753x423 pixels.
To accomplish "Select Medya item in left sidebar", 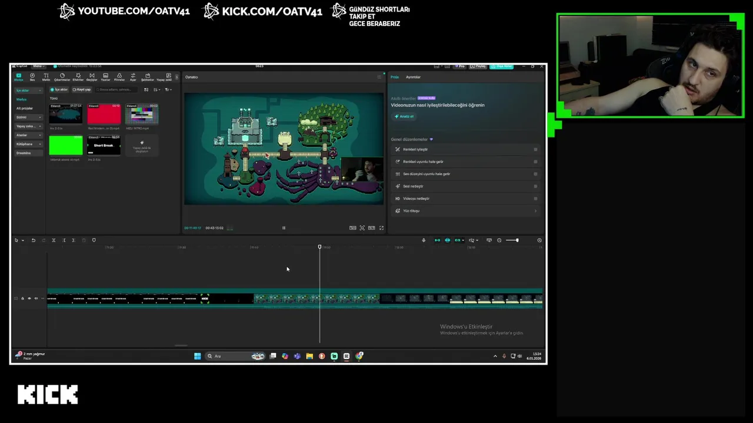I will click(22, 99).
